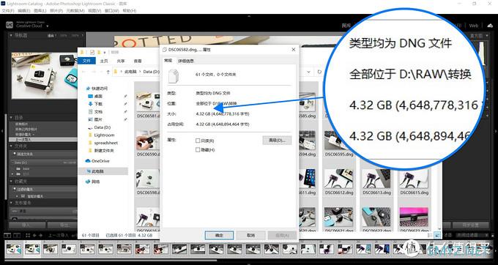This screenshot has width=498, height=265.
Task: Click the Lightroom navigator preview image
Action: pyautogui.click(x=45, y=75)
